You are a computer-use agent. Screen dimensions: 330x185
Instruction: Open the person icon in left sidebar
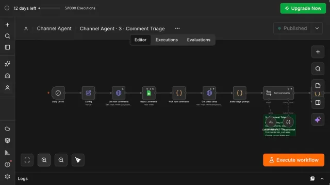7,88
